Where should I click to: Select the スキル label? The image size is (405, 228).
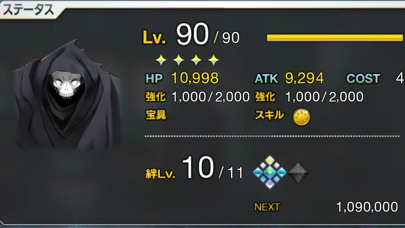point(269,115)
